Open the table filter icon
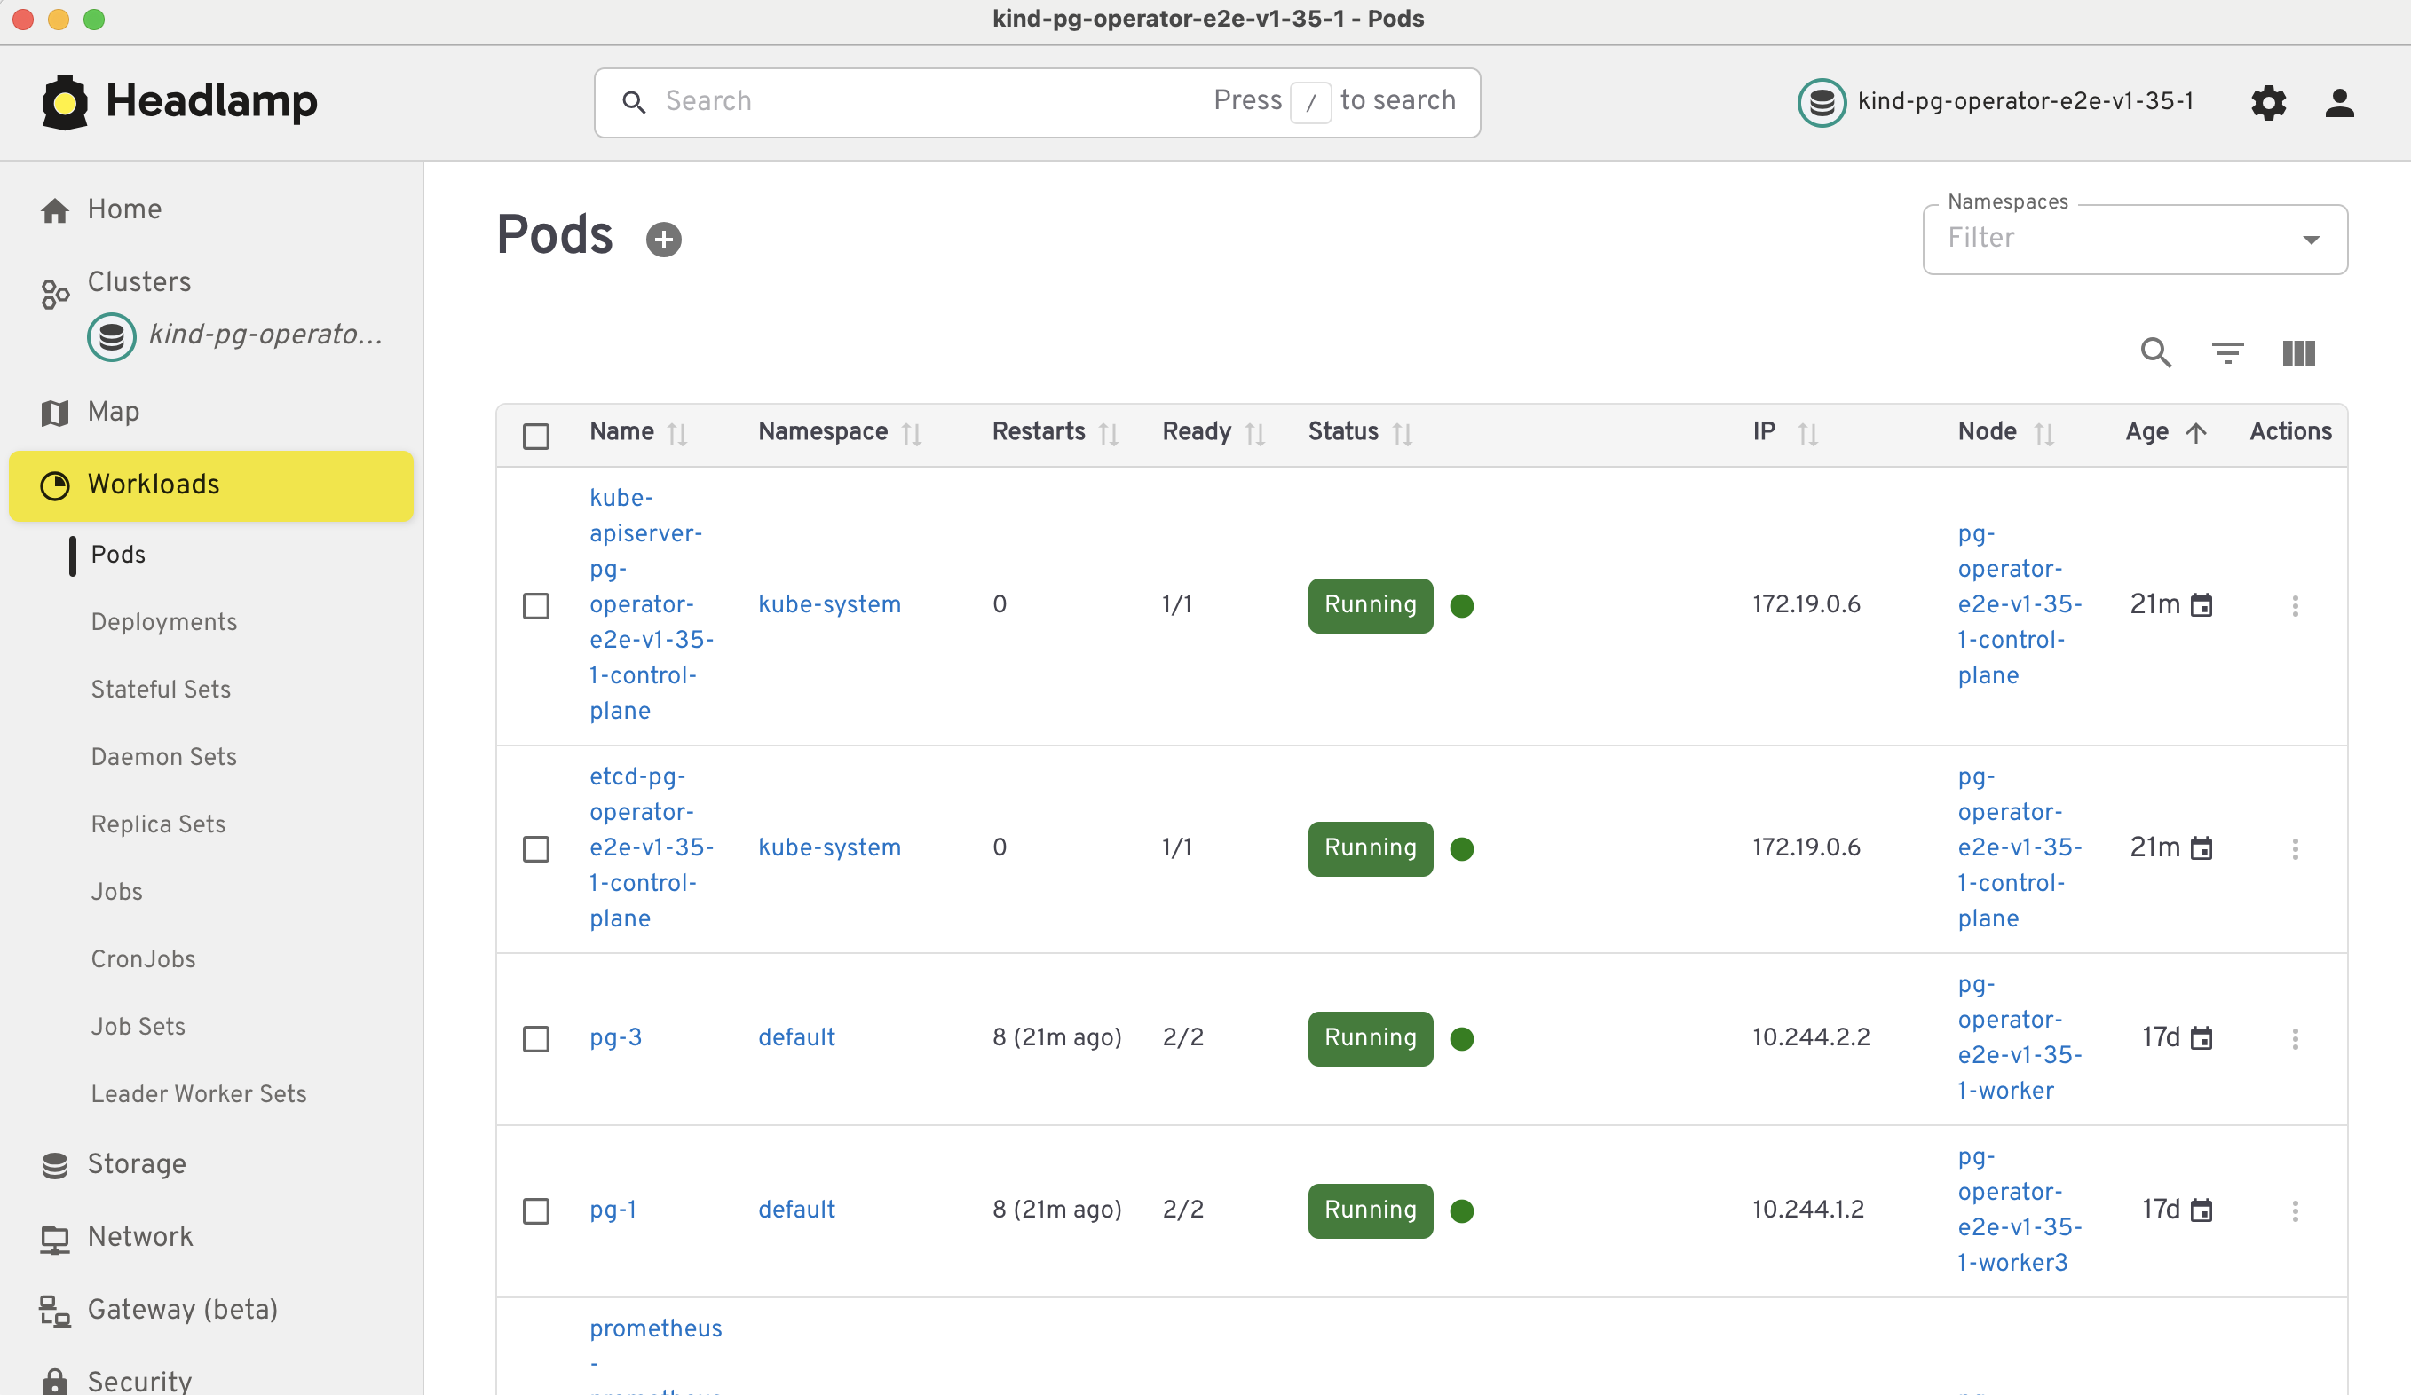Viewport: 2411px width, 1395px height. tap(2227, 353)
